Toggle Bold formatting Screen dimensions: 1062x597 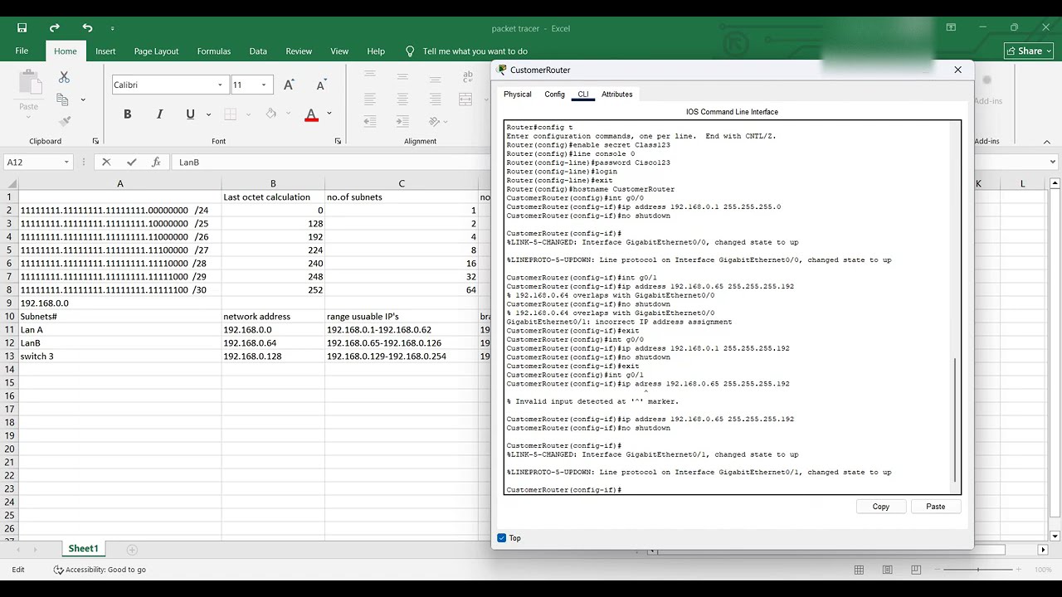tap(128, 114)
